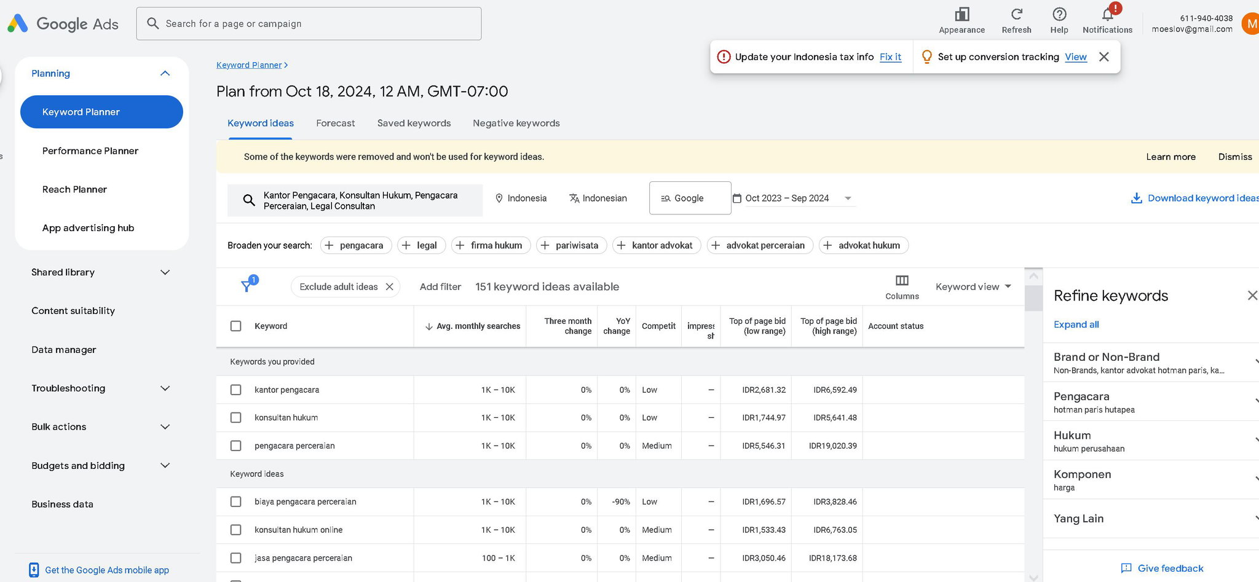Click the Google Ads logo

(63, 24)
